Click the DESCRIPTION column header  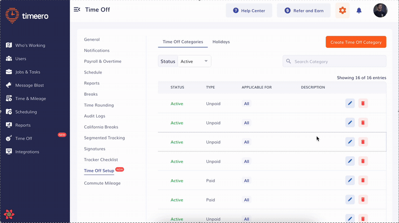pos(313,87)
